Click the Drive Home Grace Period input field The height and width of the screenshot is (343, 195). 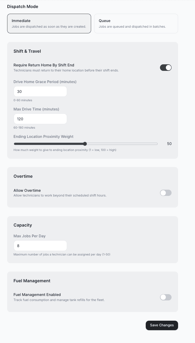[x=40, y=91]
